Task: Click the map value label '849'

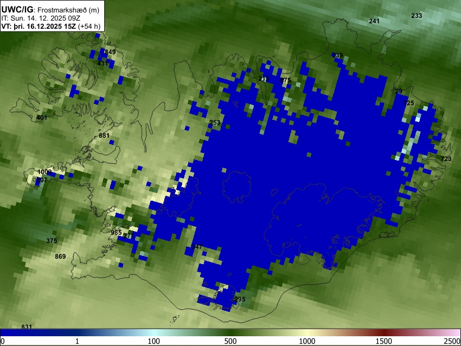Action: [x=110, y=52]
